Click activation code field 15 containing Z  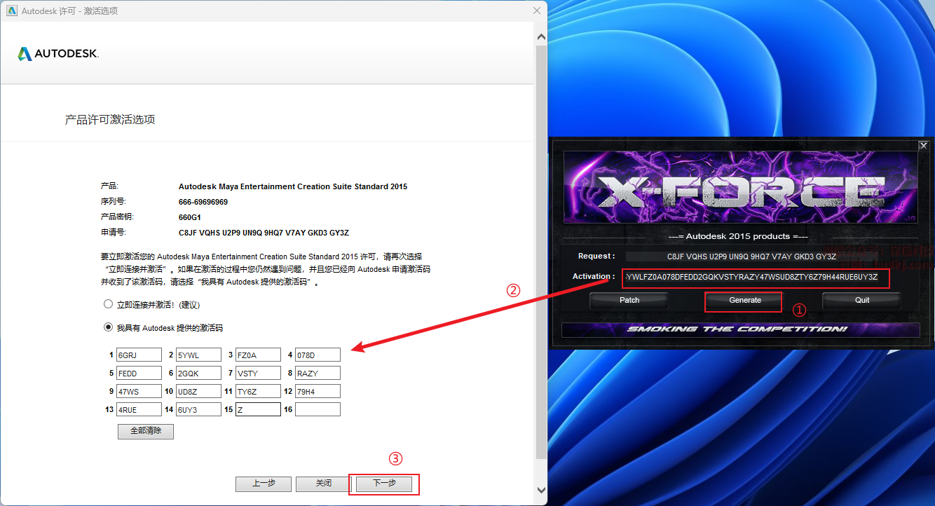[x=258, y=409]
